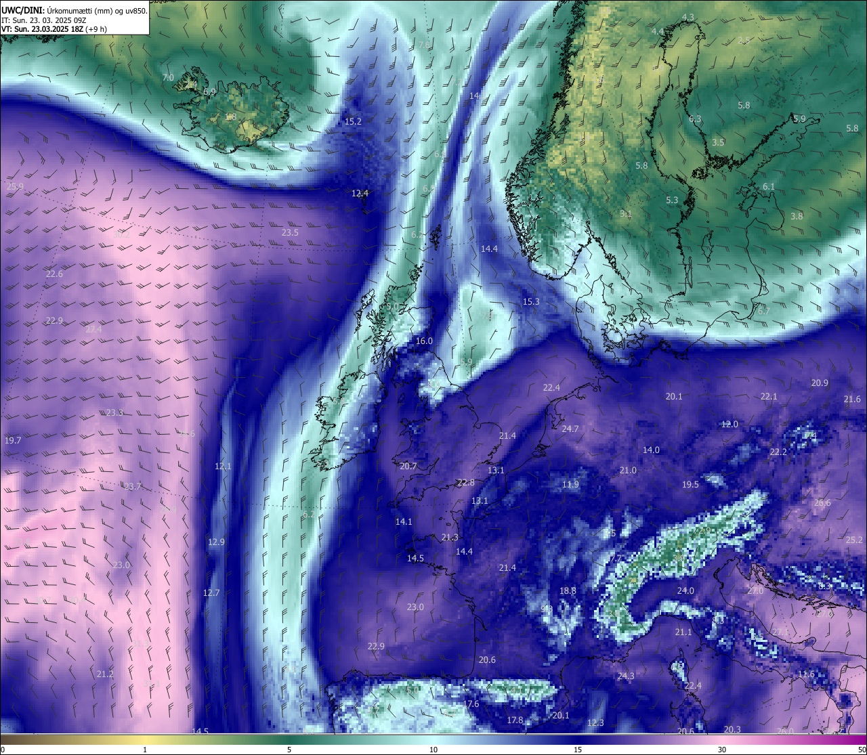
Task: Select the 19.7 value at the left edge
Action: [13, 440]
